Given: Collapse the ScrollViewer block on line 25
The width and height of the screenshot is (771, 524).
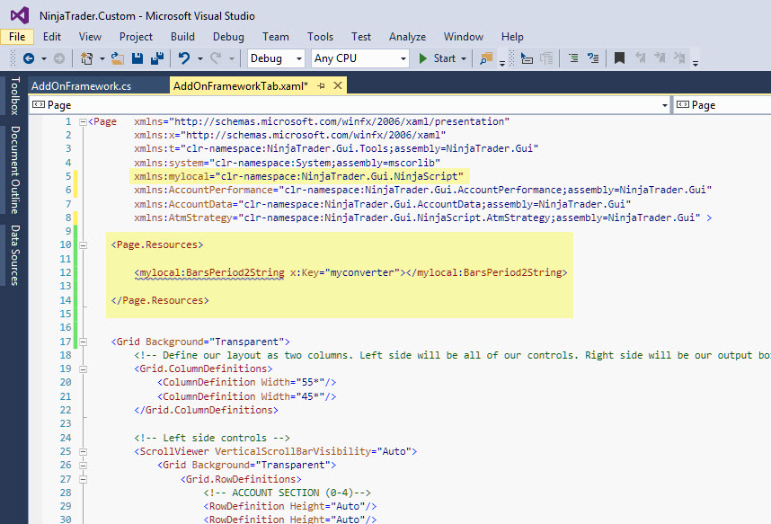Looking at the screenshot, I should tap(83, 452).
